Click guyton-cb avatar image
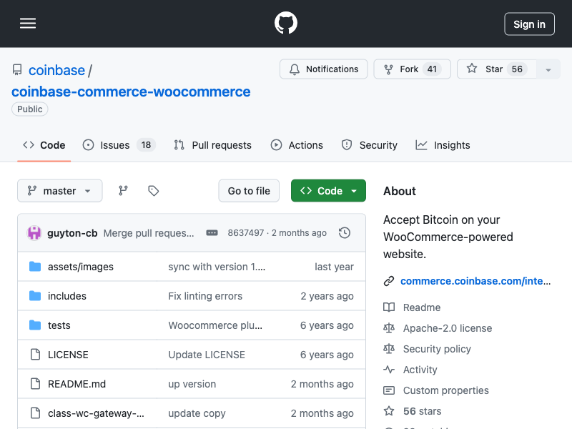Image resolution: width=572 pixels, height=429 pixels. [x=34, y=233]
